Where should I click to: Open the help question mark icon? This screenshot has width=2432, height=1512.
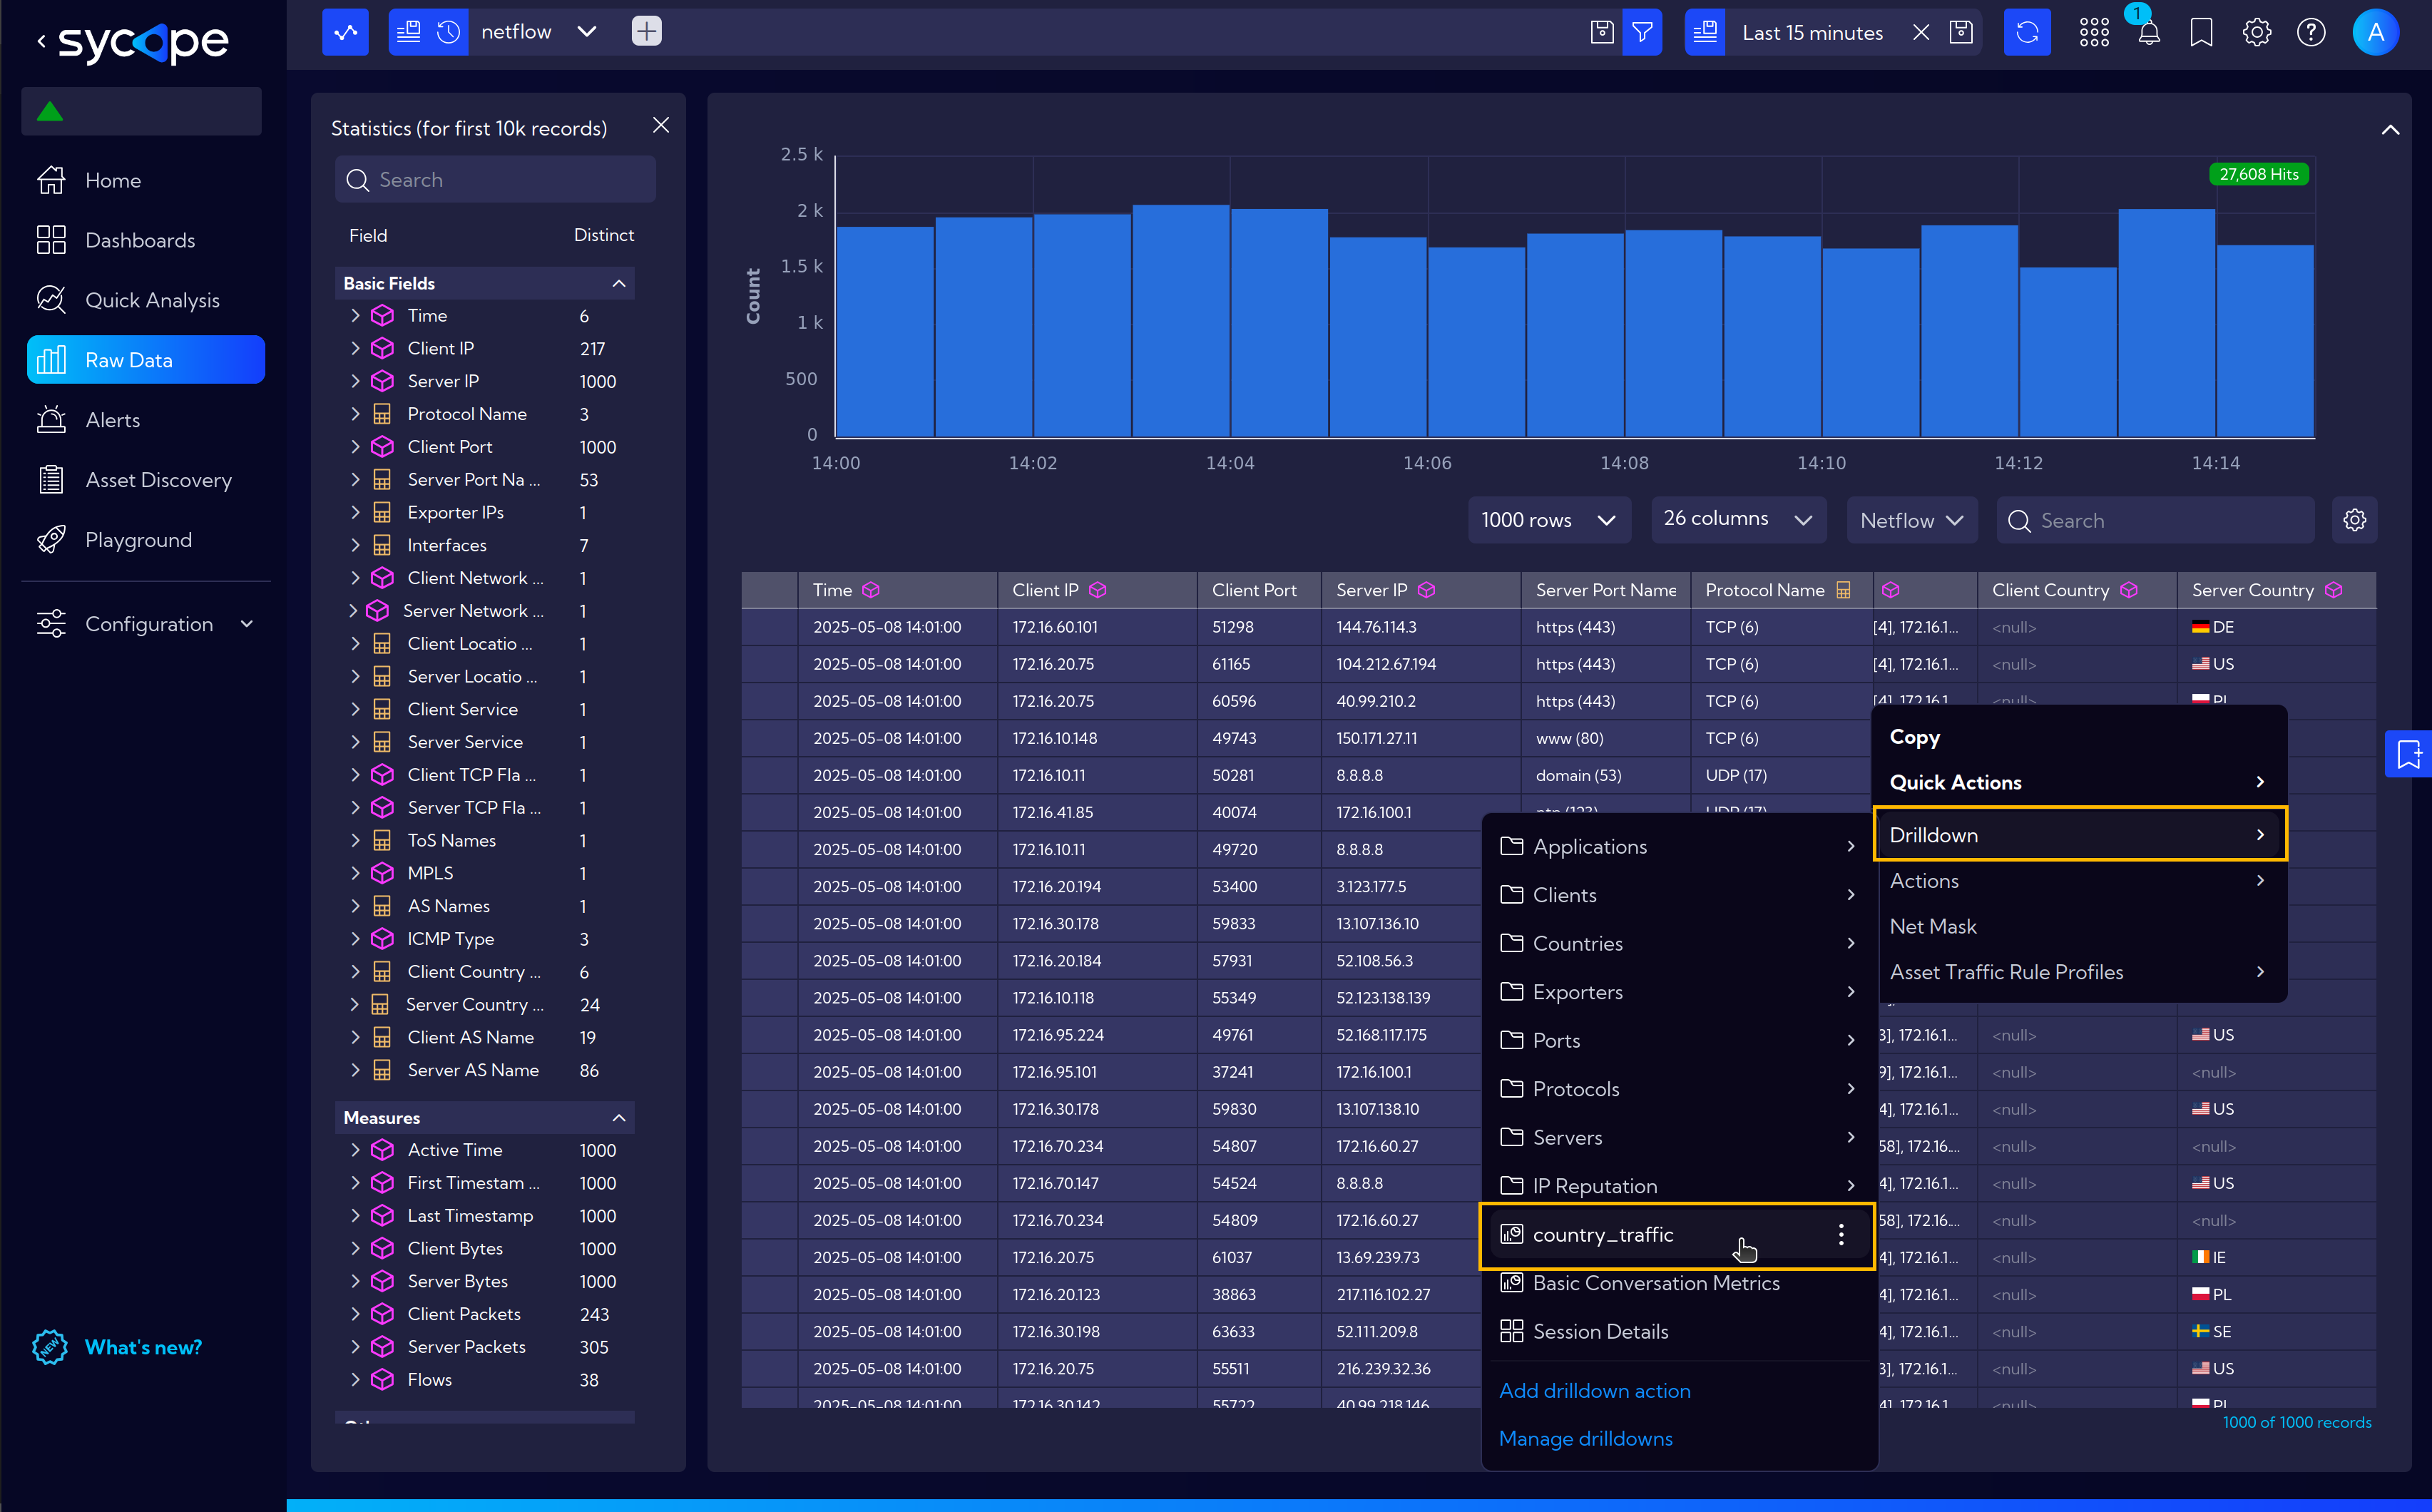(x=2311, y=32)
